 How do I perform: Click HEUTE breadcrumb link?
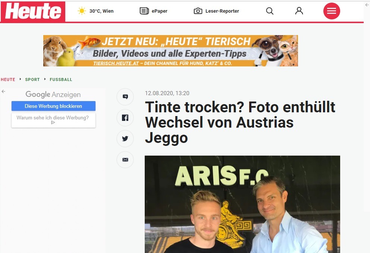[8, 79]
